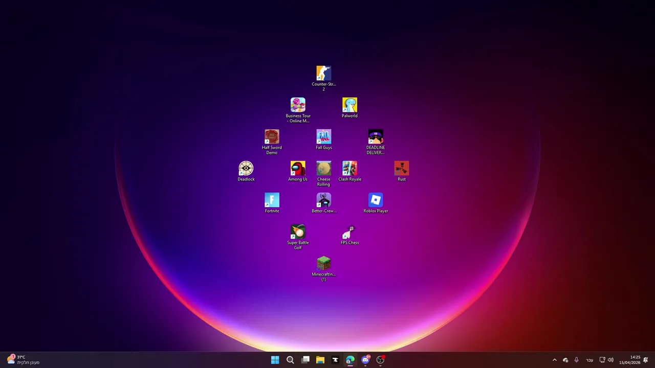Open the clock and calendar flyout
The image size is (655, 368).
(629, 360)
